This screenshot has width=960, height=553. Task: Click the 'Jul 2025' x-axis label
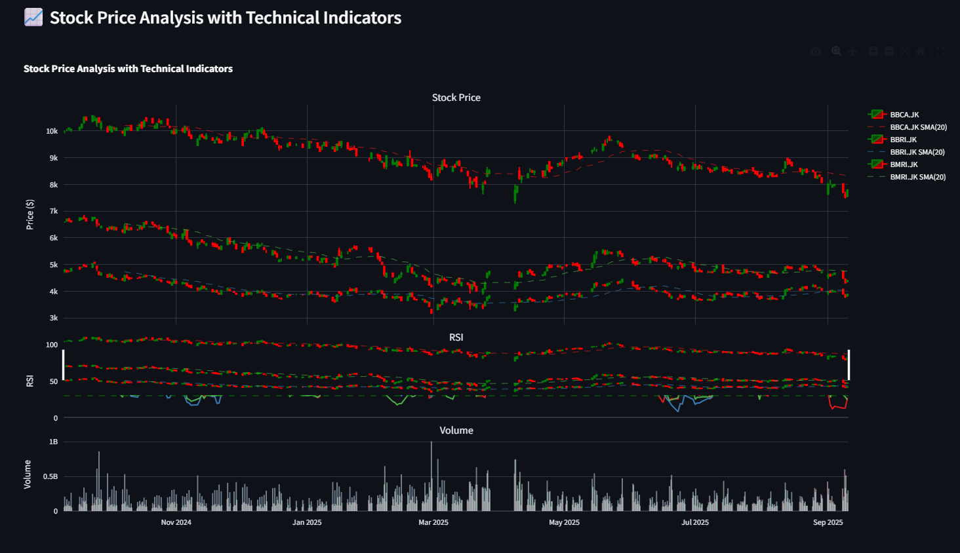[695, 522]
